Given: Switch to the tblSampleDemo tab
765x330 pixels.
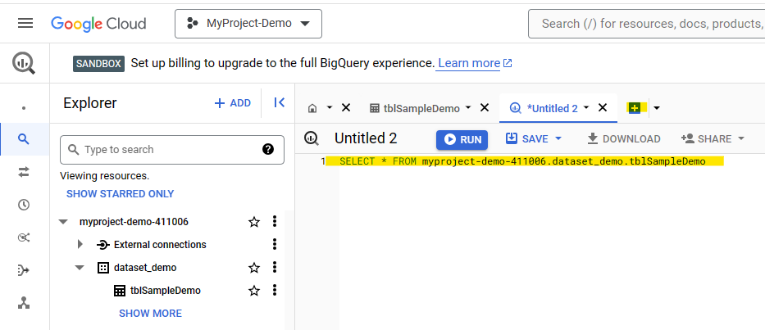Looking at the screenshot, I should pyautogui.click(x=421, y=108).
